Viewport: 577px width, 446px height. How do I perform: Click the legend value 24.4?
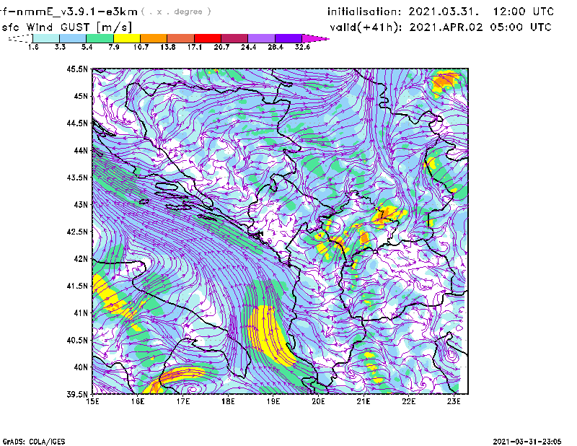pos(248,47)
